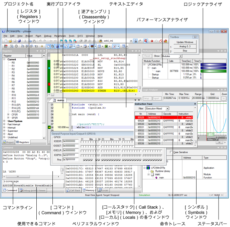Click the Step Over icon
Image resolution: width=230 pixels, height=227 pixels.
pyautogui.click(x=27, y=46)
